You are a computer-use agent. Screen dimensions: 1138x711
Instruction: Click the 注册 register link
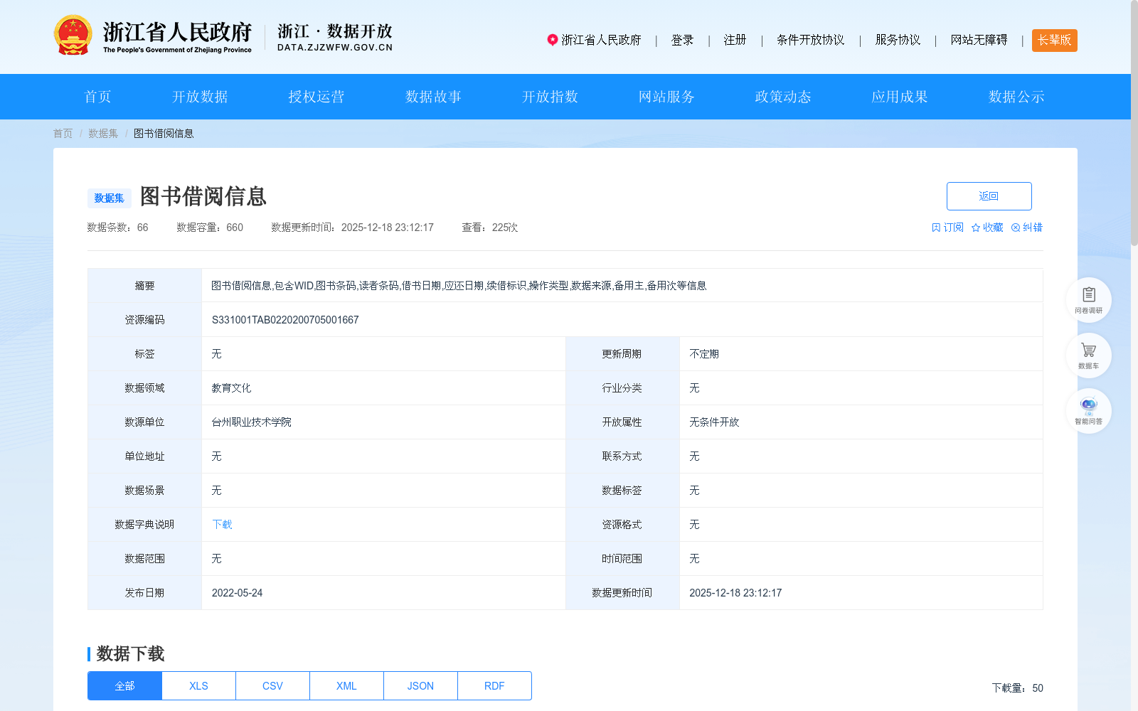tap(735, 40)
